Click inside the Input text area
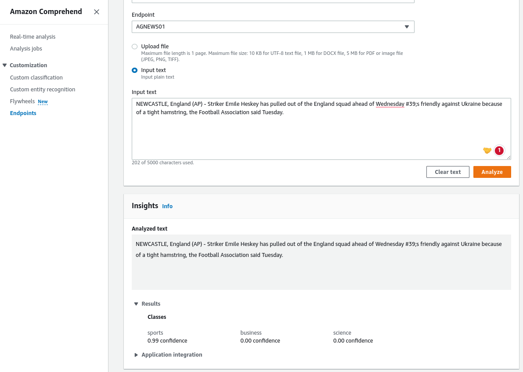Screen dimensions: 523x372 [x=321, y=129]
